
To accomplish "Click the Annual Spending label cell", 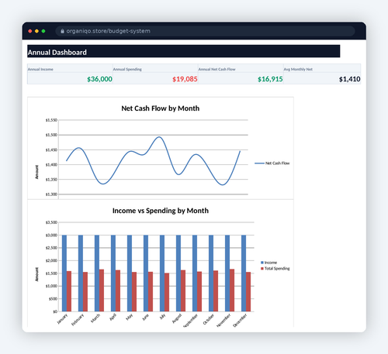I will (x=155, y=68).
